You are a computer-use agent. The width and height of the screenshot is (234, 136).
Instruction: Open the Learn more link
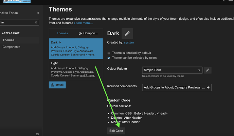[83, 23]
